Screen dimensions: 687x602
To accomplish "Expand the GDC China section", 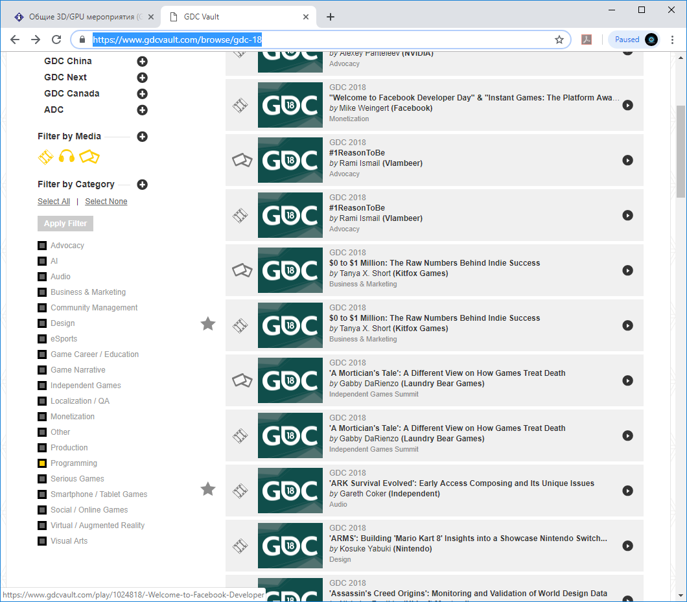I will tap(142, 62).
